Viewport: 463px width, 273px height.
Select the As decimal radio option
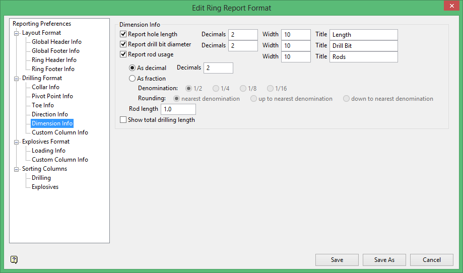(133, 68)
